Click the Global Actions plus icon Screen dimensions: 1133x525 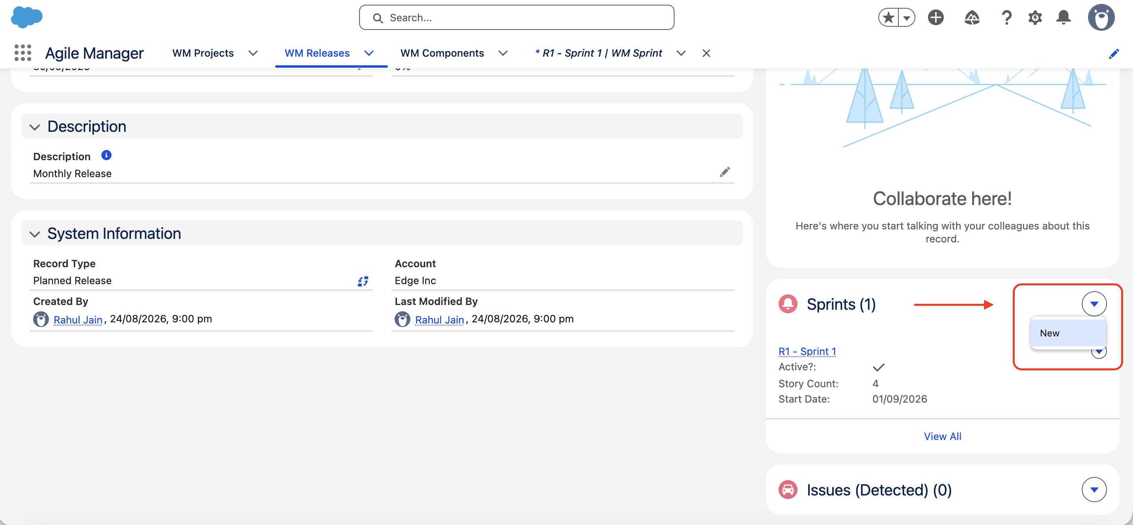[935, 18]
